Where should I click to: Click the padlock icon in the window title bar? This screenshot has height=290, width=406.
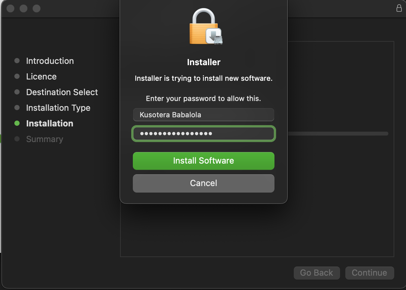(399, 8)
